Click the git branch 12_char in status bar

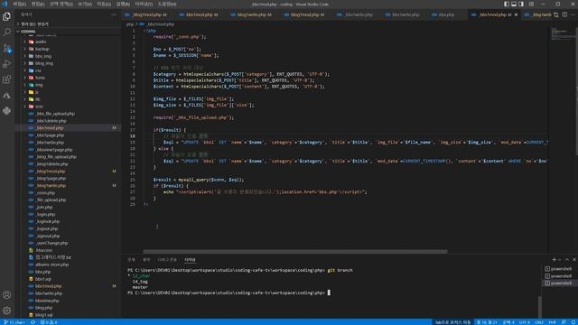(x=14, y=322)
